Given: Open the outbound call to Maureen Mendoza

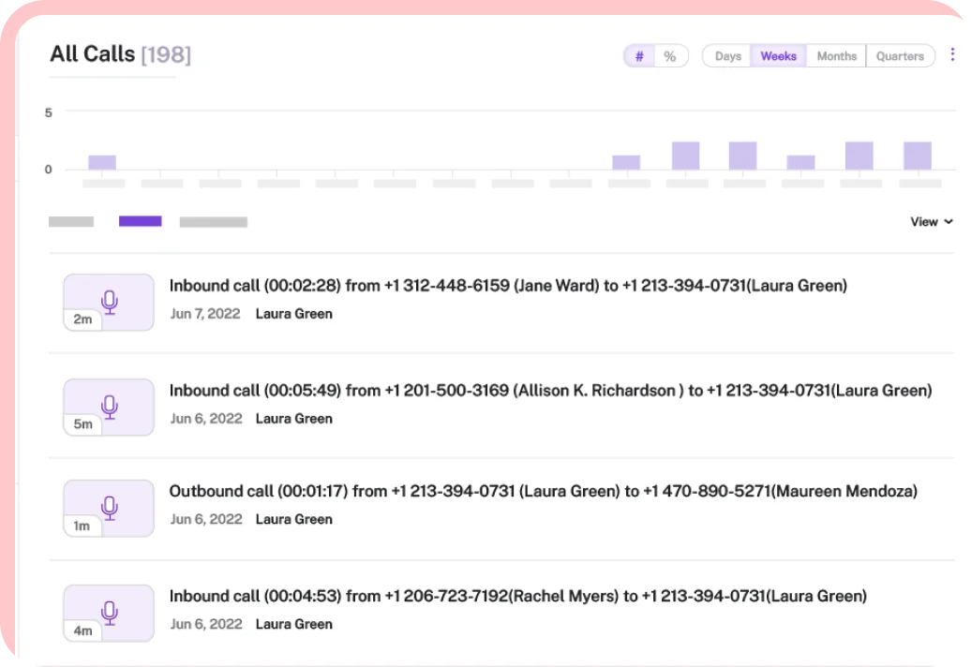Looking at the screenshot, I should [543, 491].
